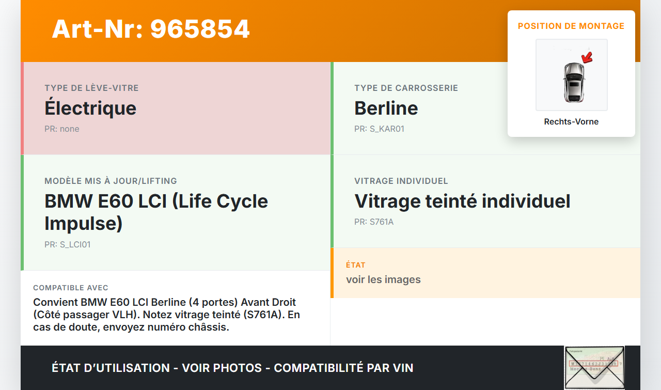Click the silver car top-view image
Image resolution: width=661 pixels, height=390 pixels.
(573, 82)
